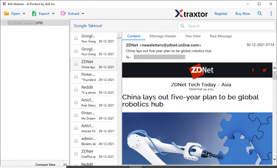Expand the Export dropdown arrow
This screenshot has width=277, height=168.
(x=53, y=13)
